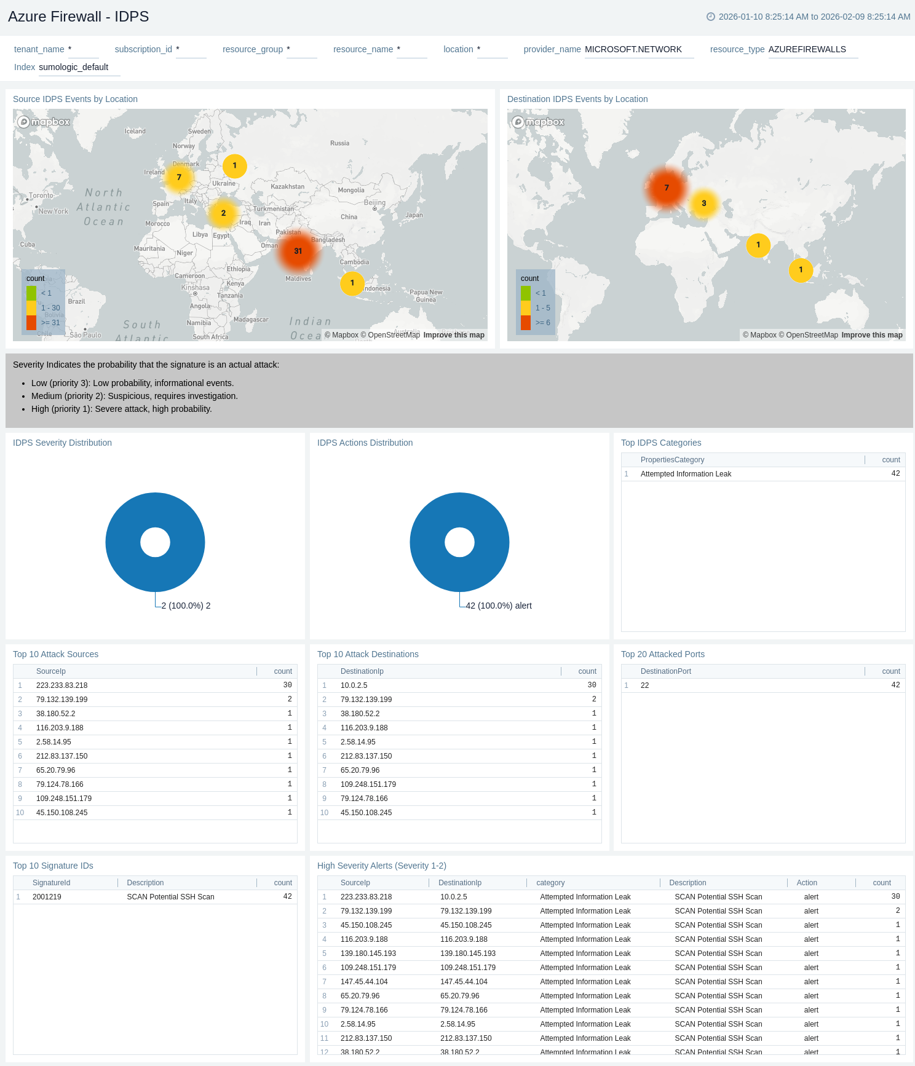Open the tenant_name filter field

[x=84, y=49]
